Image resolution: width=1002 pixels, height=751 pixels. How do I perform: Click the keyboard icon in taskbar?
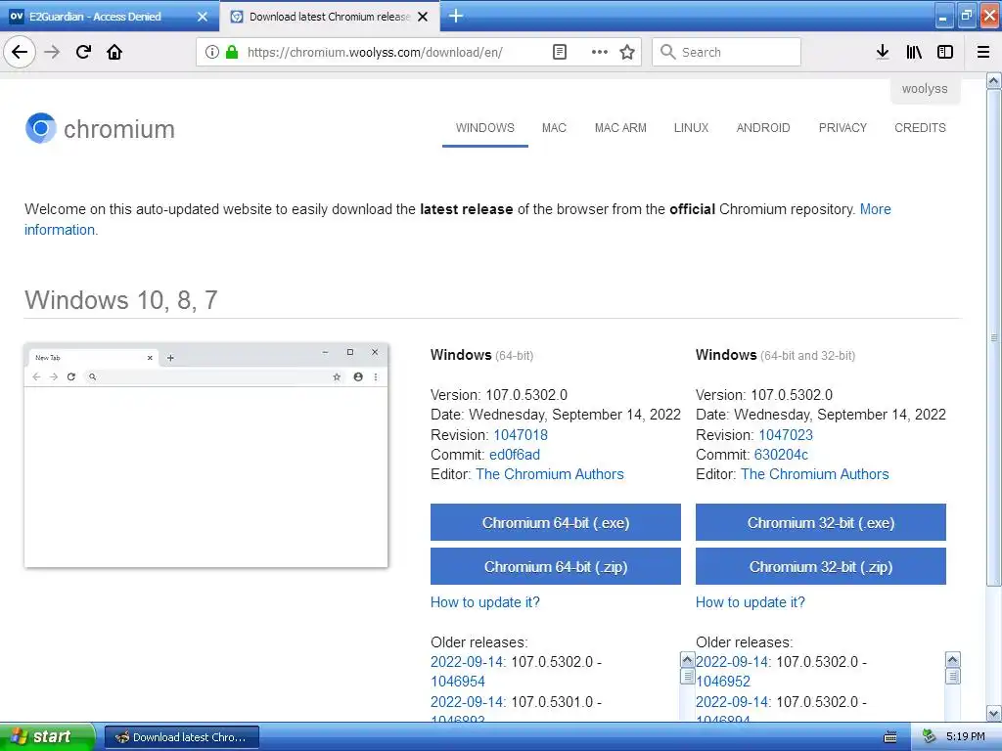pos(889,737)
